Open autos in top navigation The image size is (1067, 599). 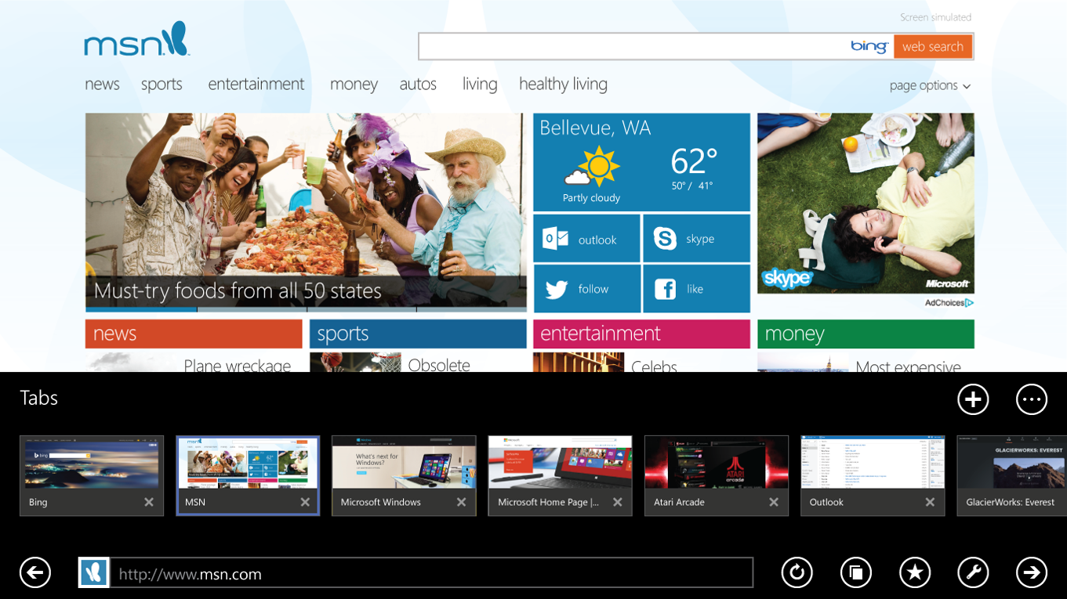pyautogui.click(x=418, y=84)
